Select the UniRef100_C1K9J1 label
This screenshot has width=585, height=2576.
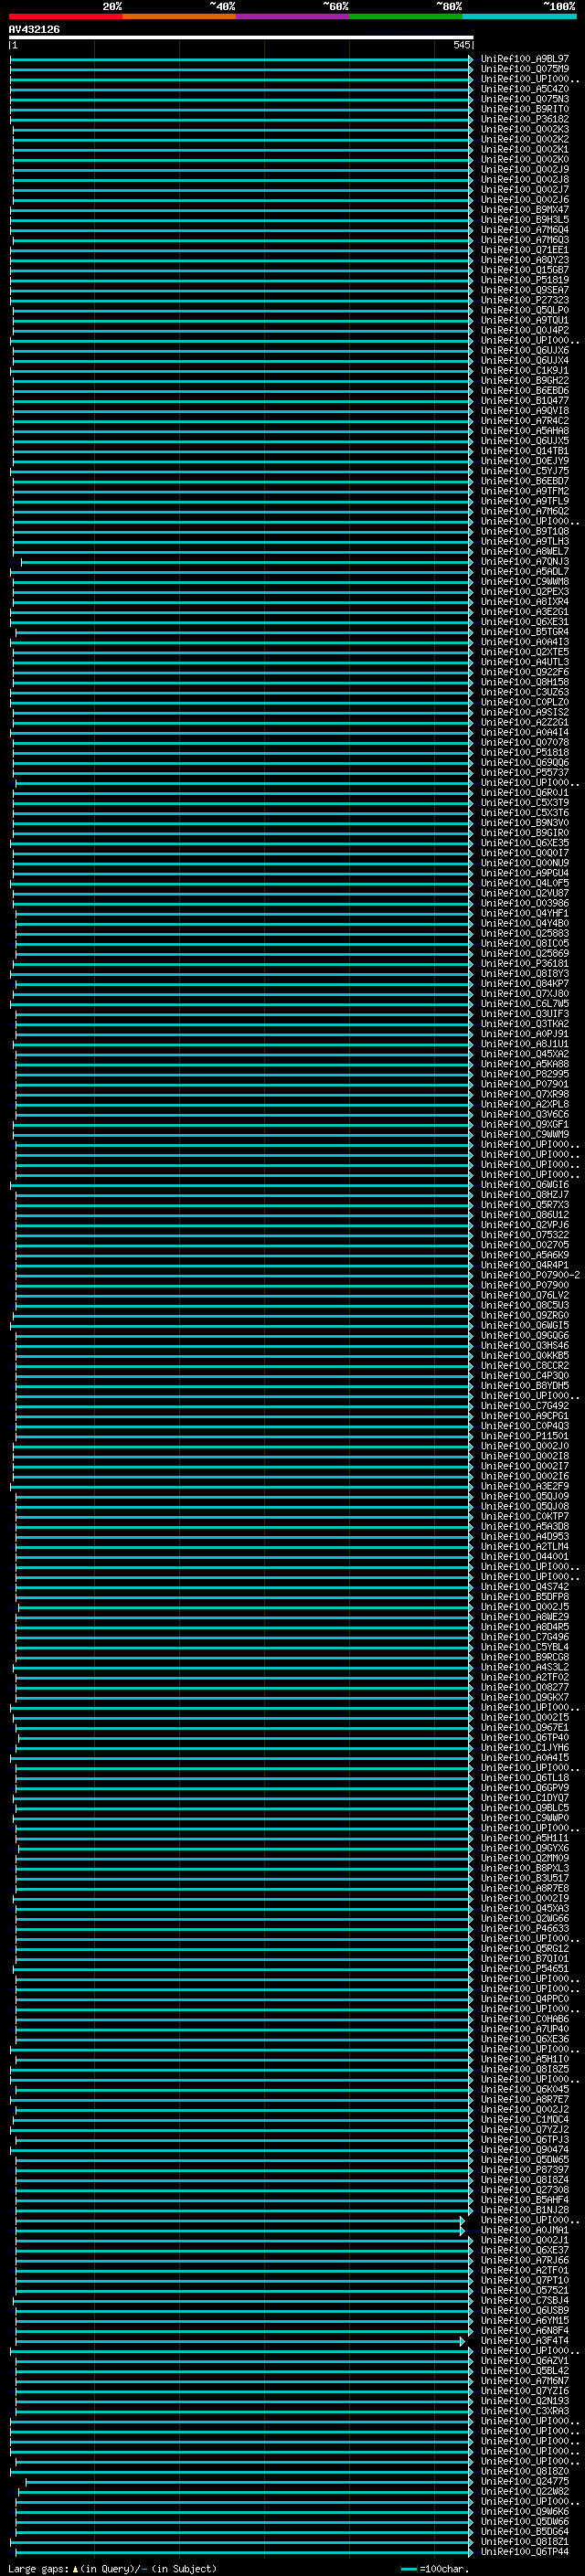click(524, 371)
